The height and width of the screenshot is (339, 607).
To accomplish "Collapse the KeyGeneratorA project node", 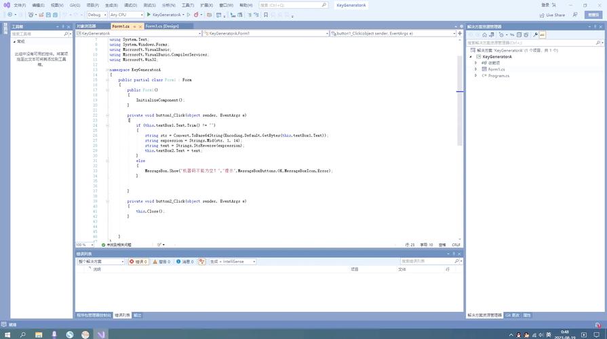I will 471,57.
